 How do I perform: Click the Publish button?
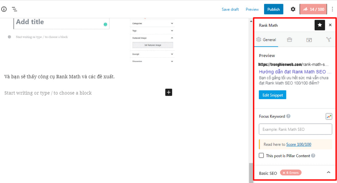click(274, 9)
